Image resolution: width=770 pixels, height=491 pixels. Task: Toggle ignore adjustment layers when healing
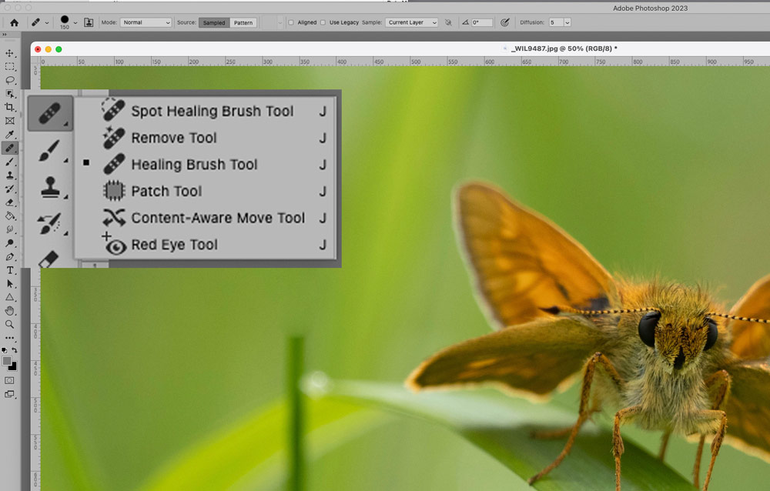point(448,22)
